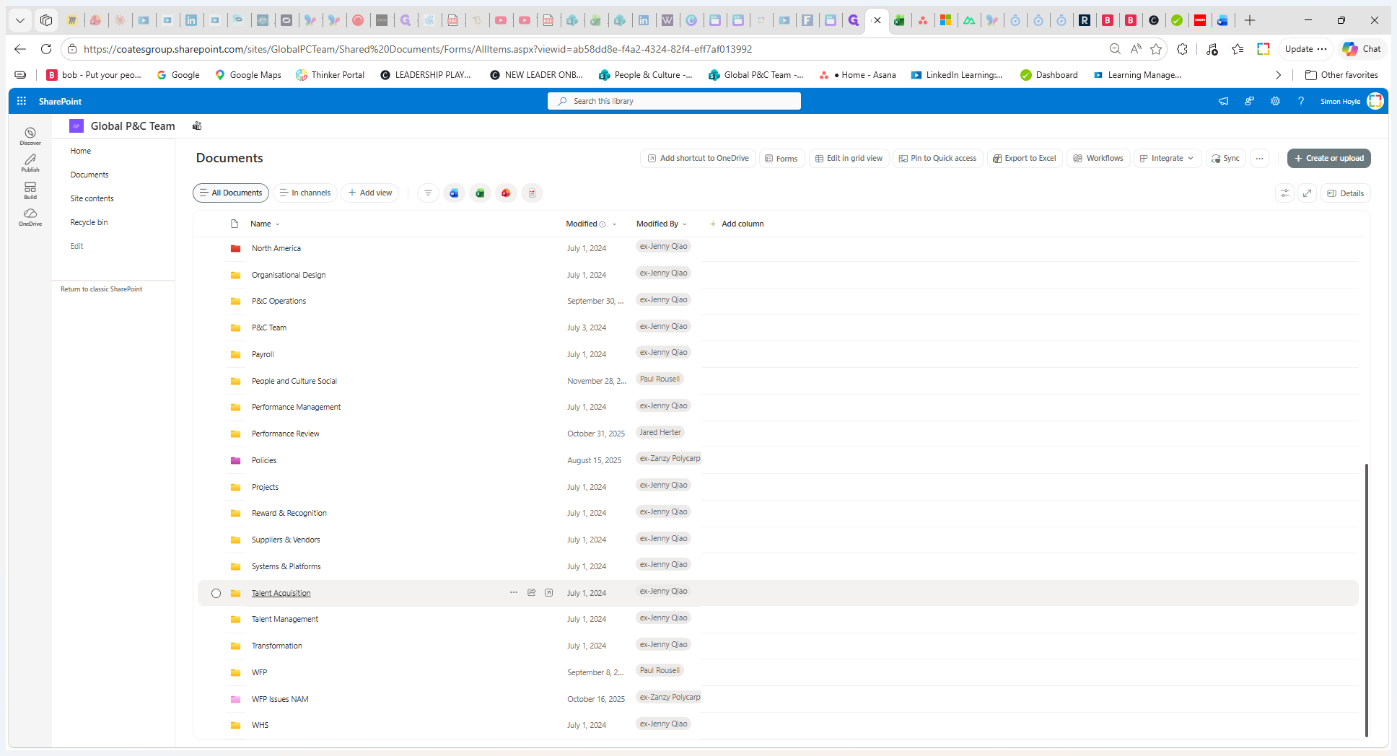Viewport: 1397px width, 756px height.
Task: Open the Forms button
Action: tap(781, 159)
